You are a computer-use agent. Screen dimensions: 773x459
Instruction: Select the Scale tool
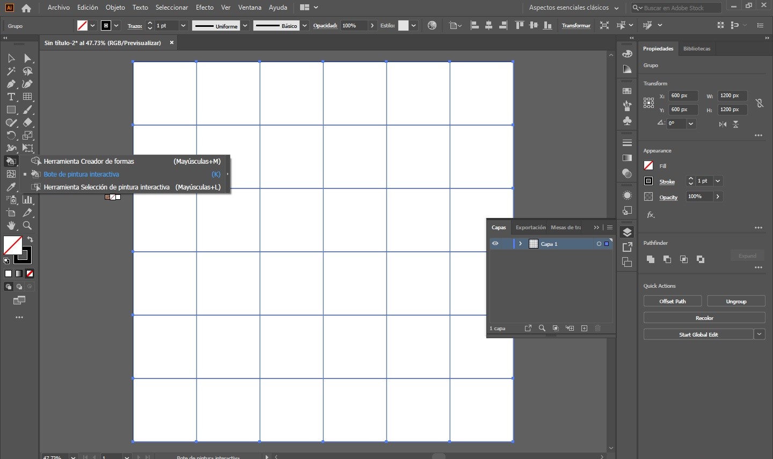tap(28, 135)
